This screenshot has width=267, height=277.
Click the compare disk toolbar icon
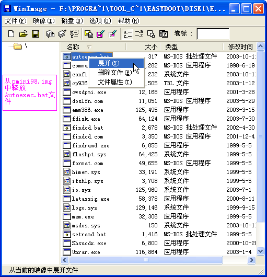[74, 34]
